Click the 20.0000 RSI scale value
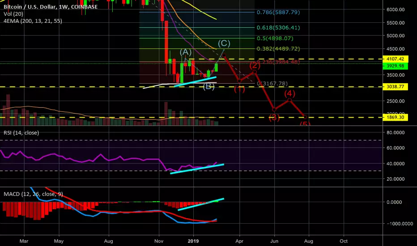Screen dimensions: 417x246 pyautogui.click(x=396, y=179)
